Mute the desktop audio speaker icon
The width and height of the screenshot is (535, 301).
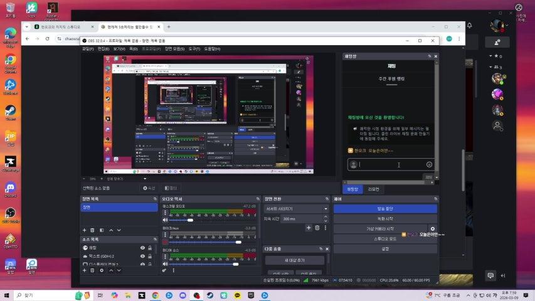(165, 220)
